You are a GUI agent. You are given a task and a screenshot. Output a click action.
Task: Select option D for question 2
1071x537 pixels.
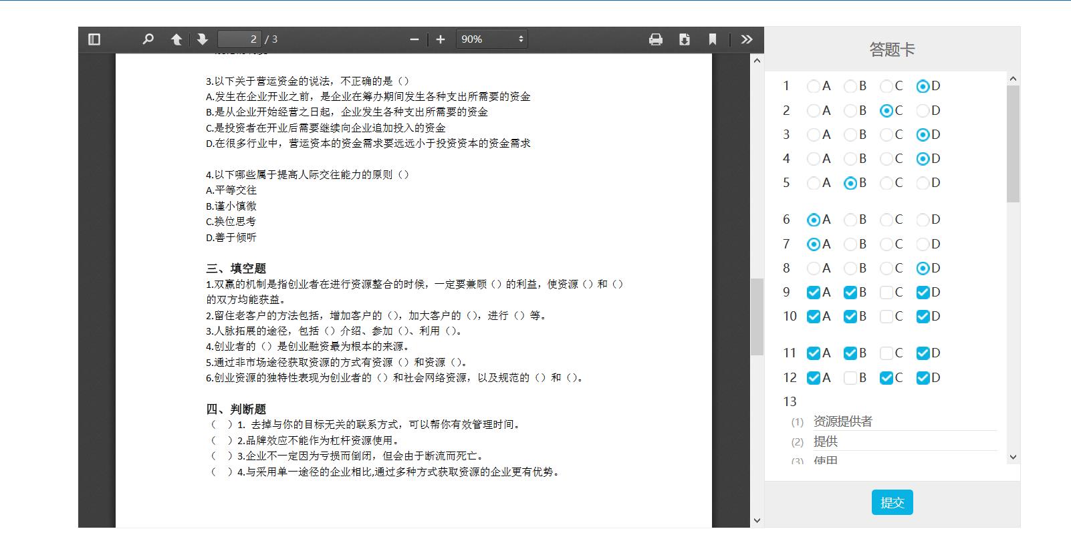coord(923,111)
